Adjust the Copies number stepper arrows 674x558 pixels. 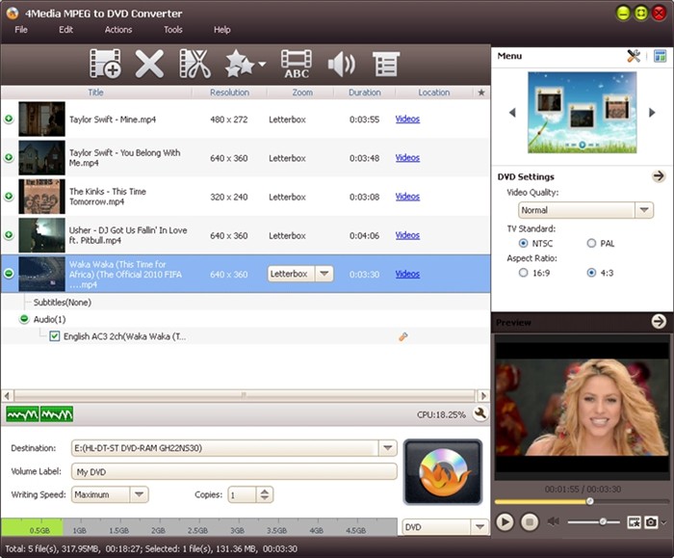click(x=265, y=494)
